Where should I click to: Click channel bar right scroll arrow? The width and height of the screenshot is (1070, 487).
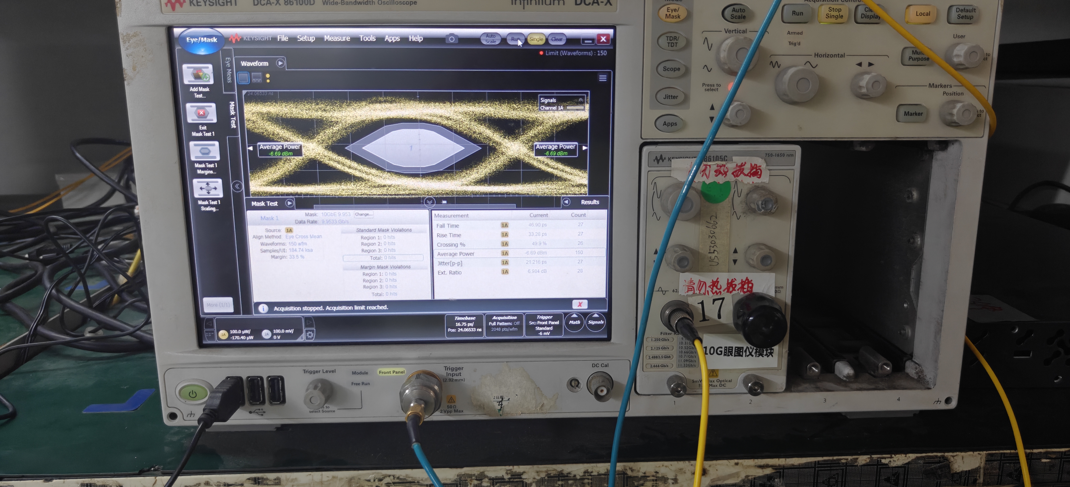309,322
